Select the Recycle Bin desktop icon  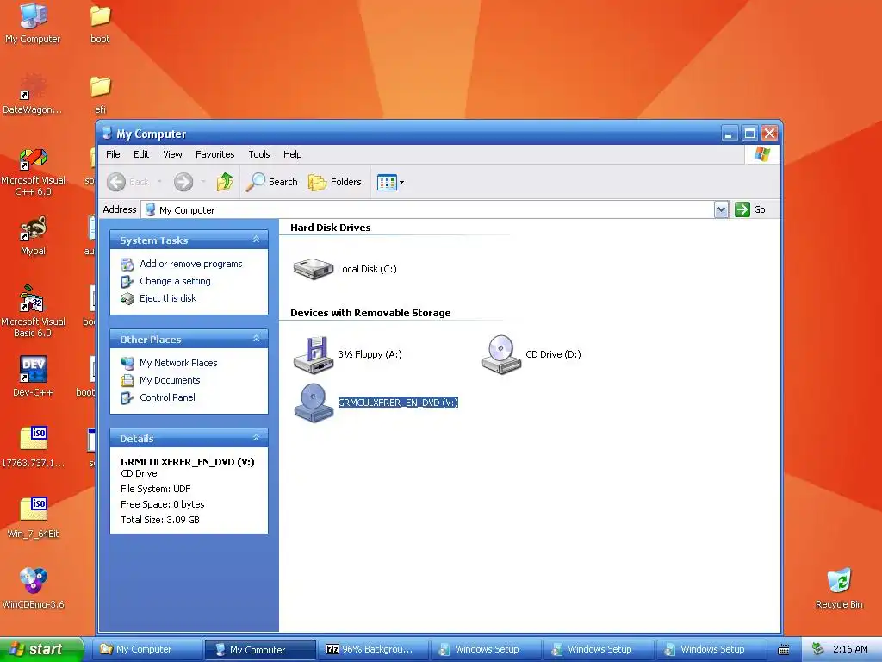point(839,588)
